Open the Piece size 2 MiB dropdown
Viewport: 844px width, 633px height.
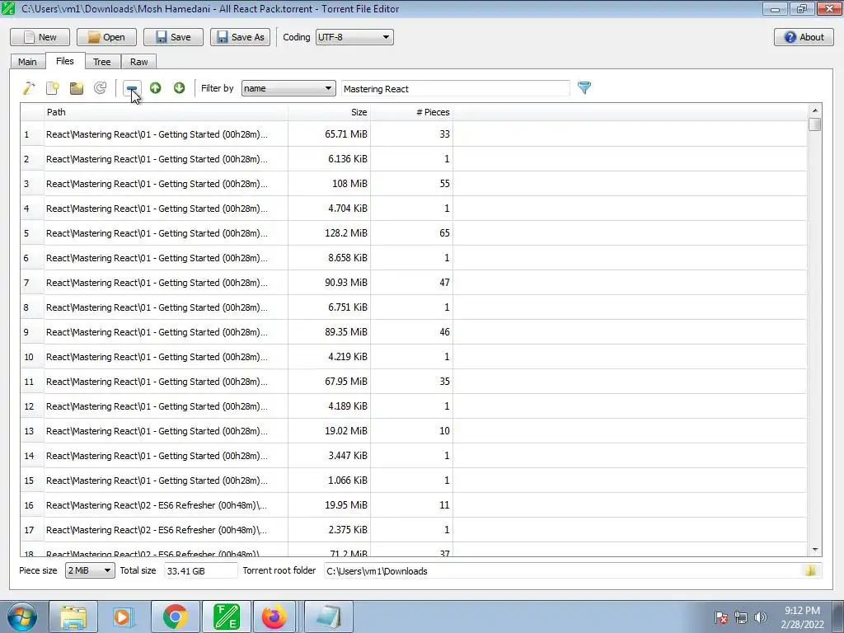click(x=90, y=570)
